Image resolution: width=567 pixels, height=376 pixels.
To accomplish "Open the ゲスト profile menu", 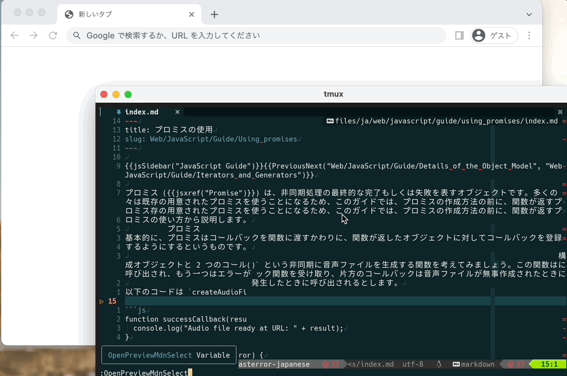I will tap(494, 35).
